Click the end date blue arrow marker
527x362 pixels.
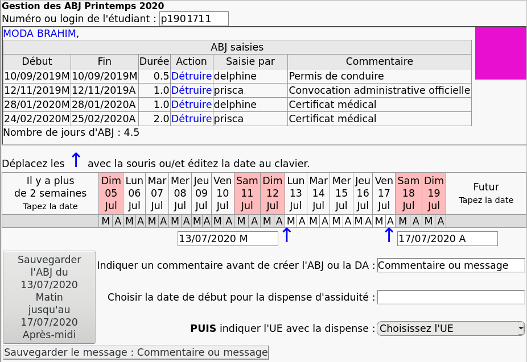coord(389,235)
